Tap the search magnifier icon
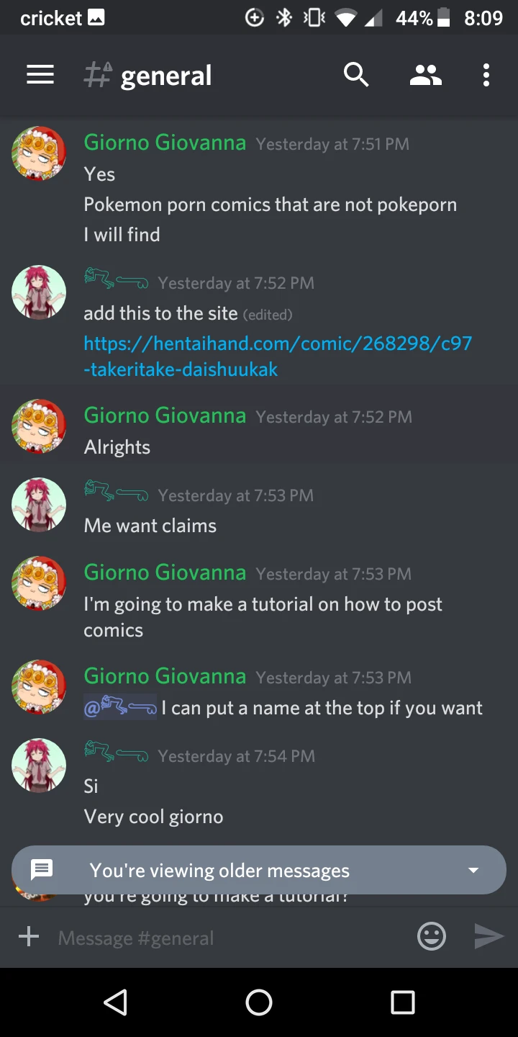 [x=355, y=75]
